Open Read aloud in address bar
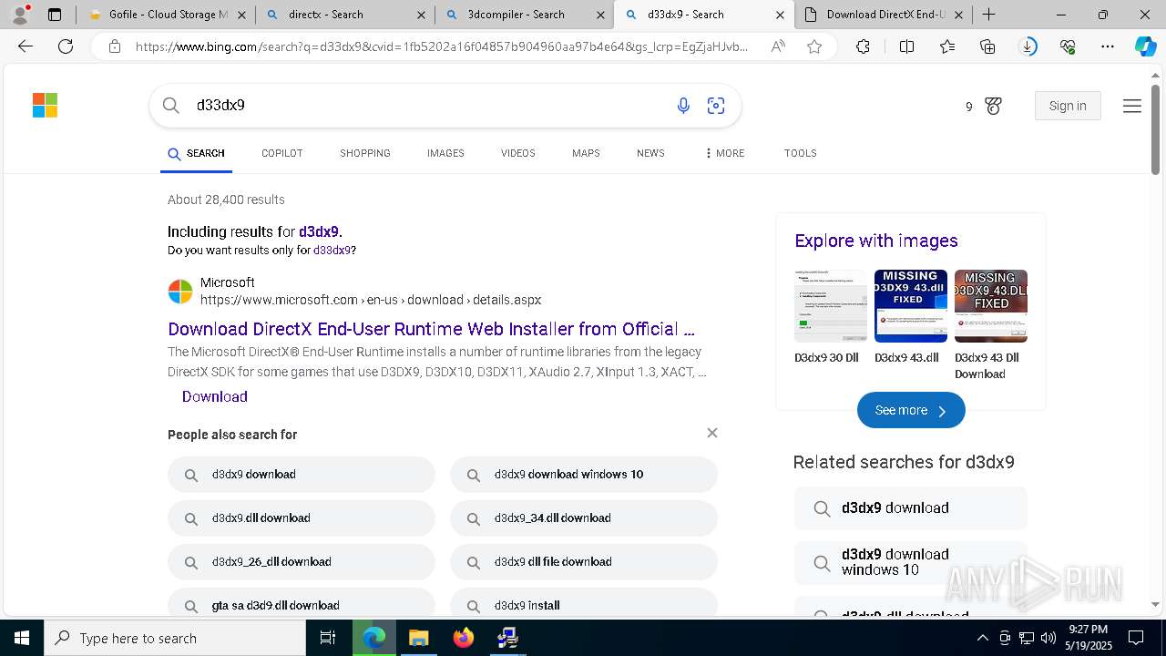The width and height of the screenshot is (1166, 656). pyautogui.click(x=778, y=46)
